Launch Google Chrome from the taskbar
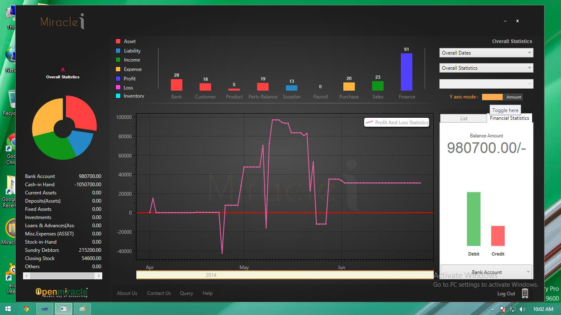Image resolution: width=561 pixels, height=315 pixels. (26, 309)
